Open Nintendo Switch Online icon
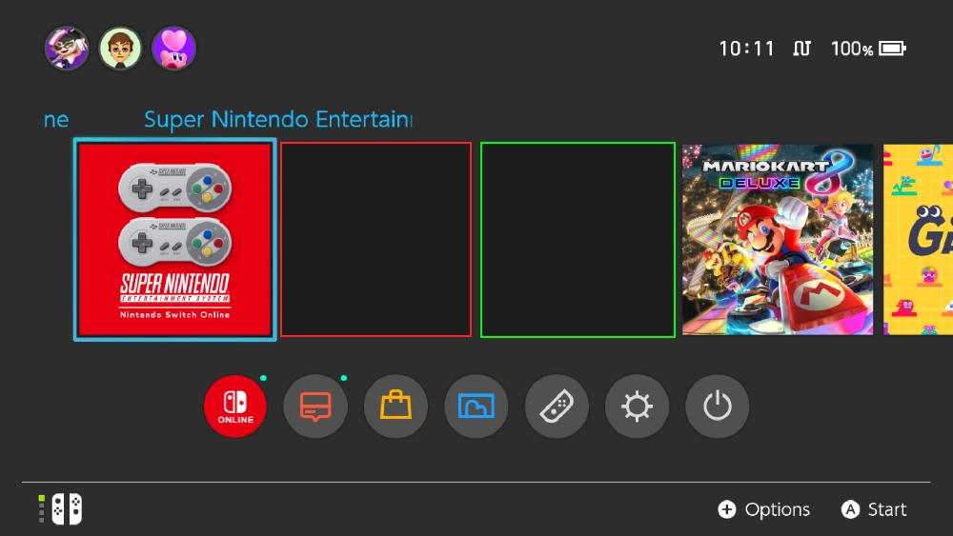953x536 pixels. pos(235,407)
